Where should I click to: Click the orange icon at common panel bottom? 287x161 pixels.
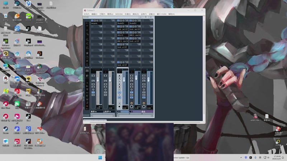point(87,106)
